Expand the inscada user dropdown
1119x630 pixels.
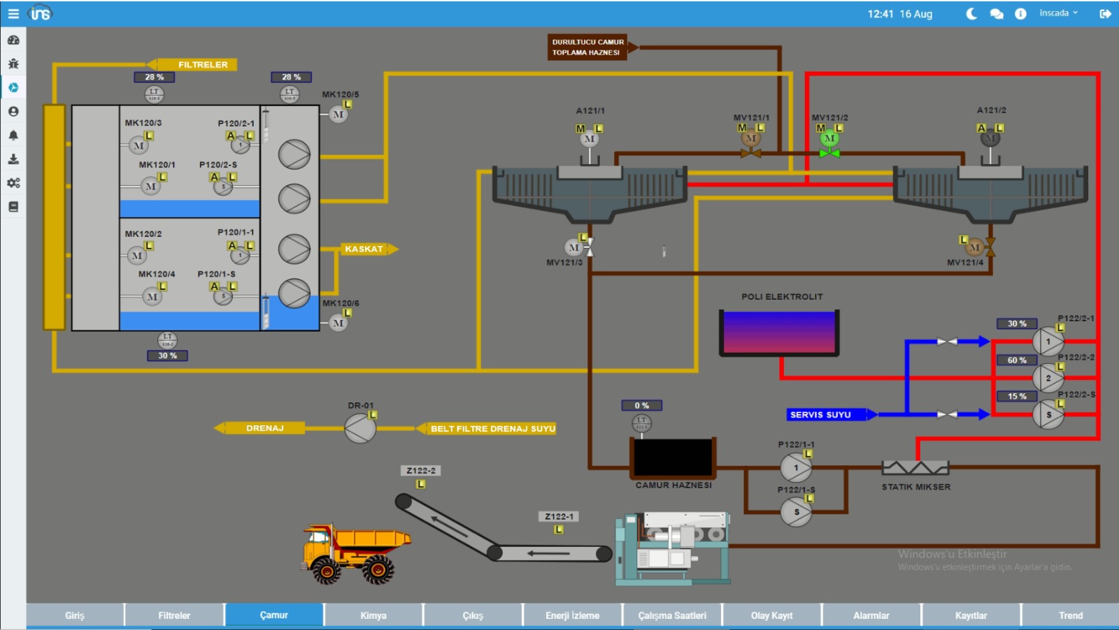(x=1058, y=13)
